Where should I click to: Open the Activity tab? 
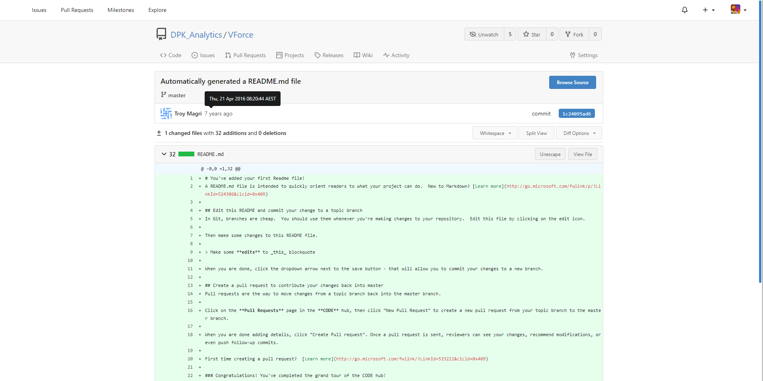pos(396,55)
